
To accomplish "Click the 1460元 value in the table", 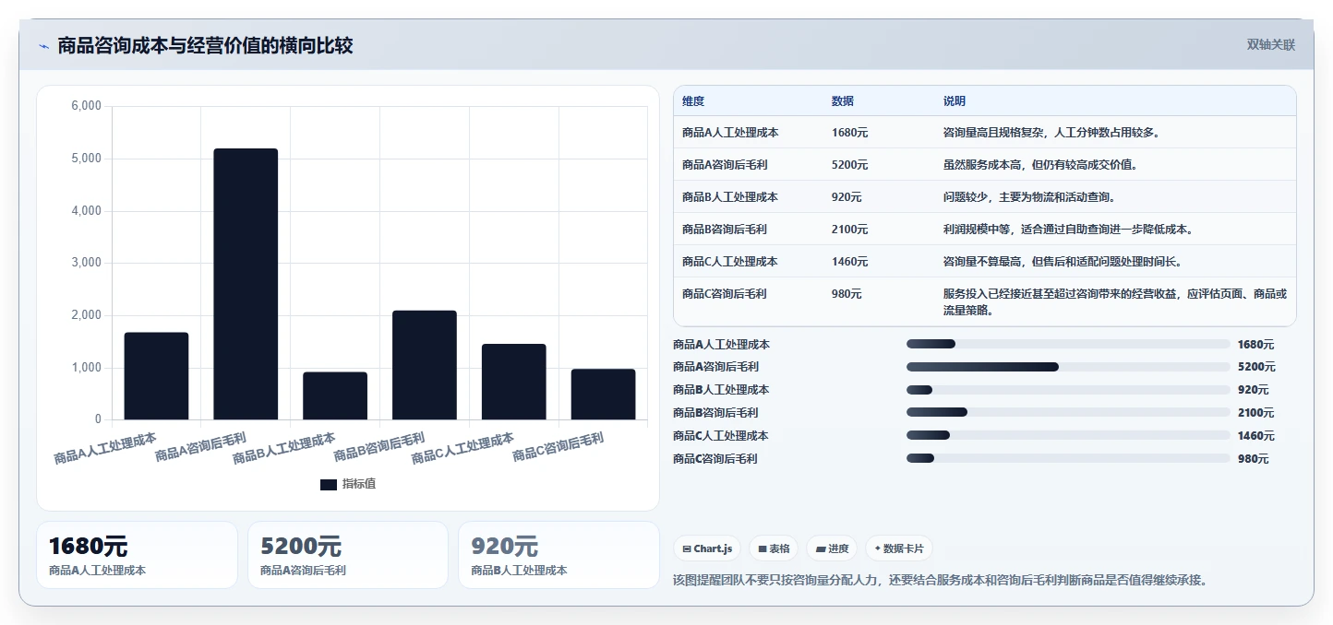I will click(850, 262).
